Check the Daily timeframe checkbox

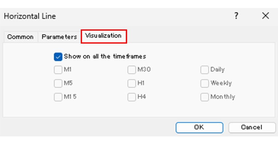click(x=205, y=70)
